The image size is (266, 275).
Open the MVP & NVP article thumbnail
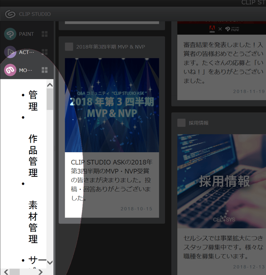click(111, 105)
